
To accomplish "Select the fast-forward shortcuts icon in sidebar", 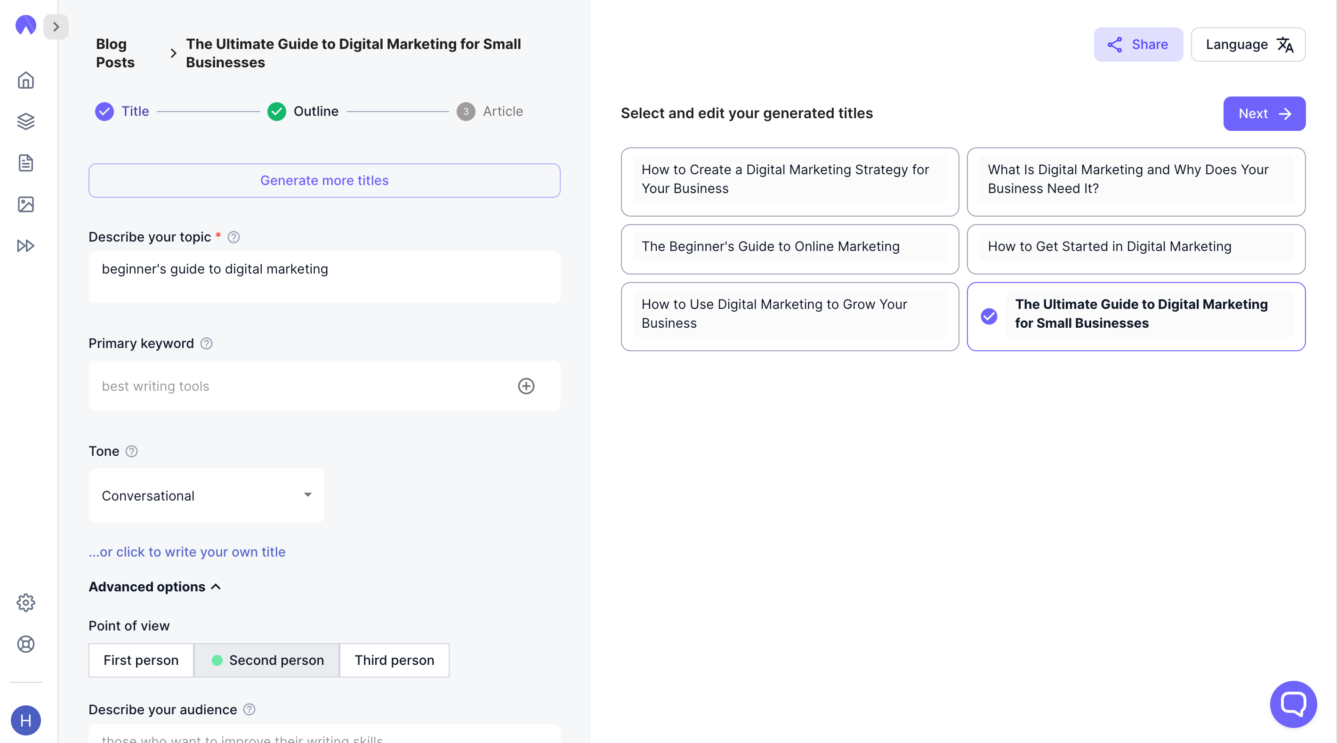I will tap(25, 246).
